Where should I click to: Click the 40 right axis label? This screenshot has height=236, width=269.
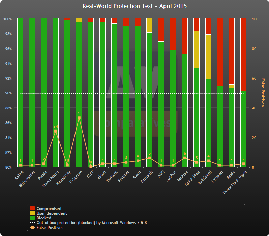pyautogui.click(x=254, y=108)
